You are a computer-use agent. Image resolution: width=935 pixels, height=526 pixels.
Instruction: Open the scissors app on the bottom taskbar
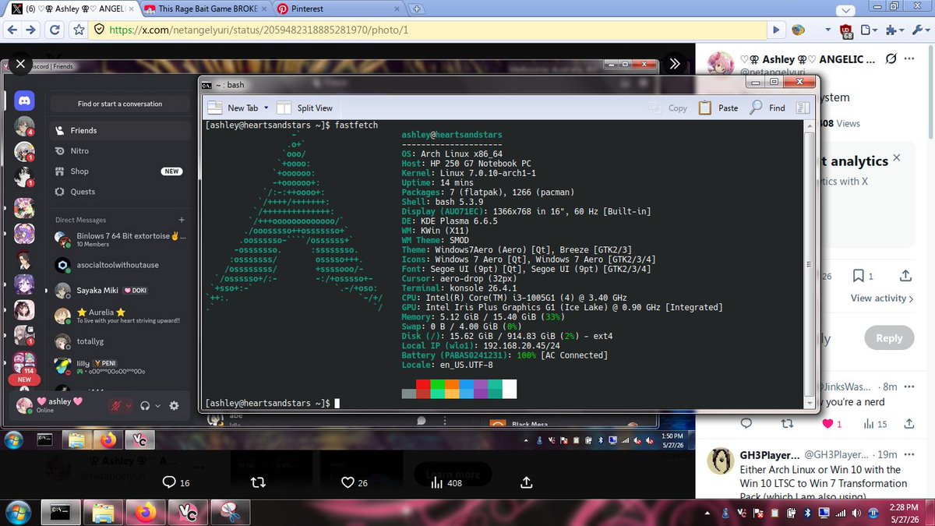coord(232,513)
